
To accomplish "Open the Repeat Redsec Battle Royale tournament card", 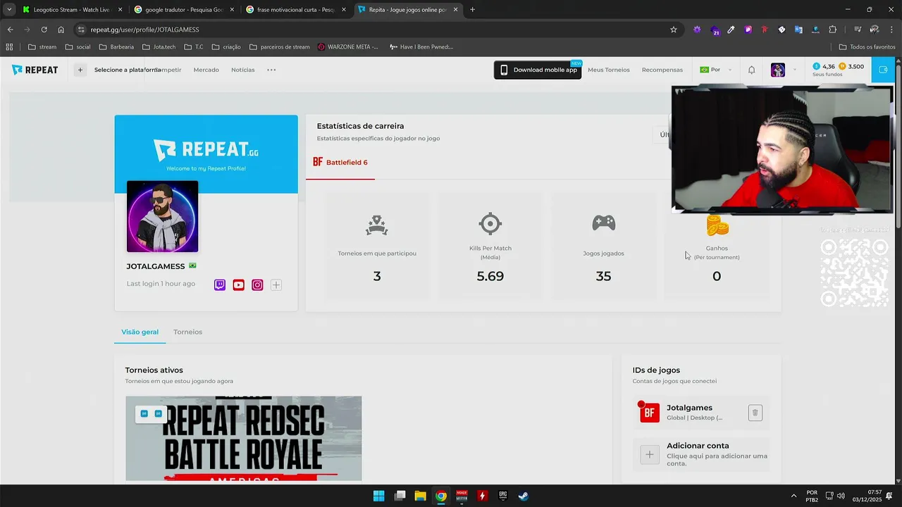I will tap(244, 439).
